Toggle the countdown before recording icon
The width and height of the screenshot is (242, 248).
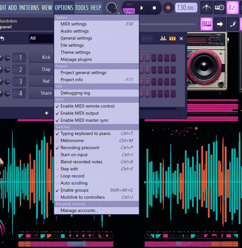[x=233, y=8]
